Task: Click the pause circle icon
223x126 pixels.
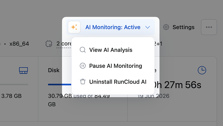Action: point(83,66)
